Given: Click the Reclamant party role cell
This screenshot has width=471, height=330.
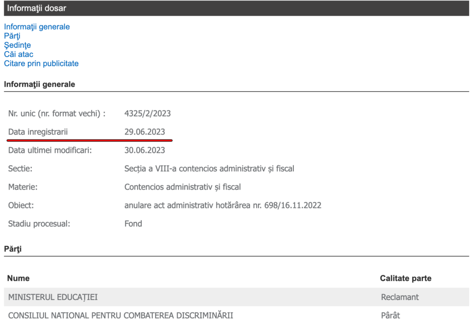Looking at the screenshot, I should 400,297.
